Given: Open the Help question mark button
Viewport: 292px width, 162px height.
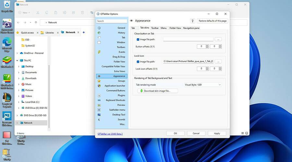Looking at the screenshot, I should (192, 21).
